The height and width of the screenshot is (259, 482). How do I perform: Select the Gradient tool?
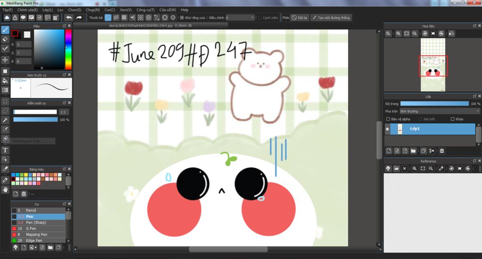(5, 90)
